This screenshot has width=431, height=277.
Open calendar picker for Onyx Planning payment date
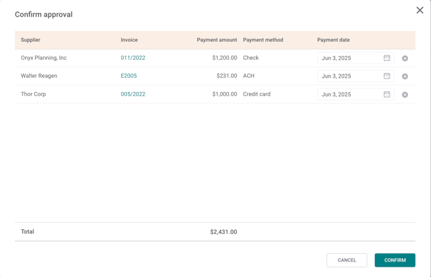(387, 58)
